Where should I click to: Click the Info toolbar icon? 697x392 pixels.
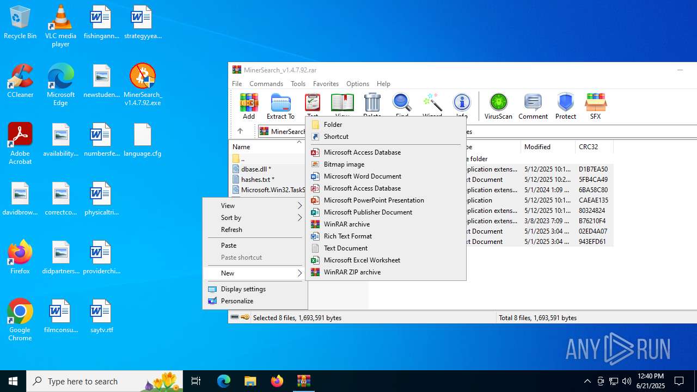(x=462, y=103)
